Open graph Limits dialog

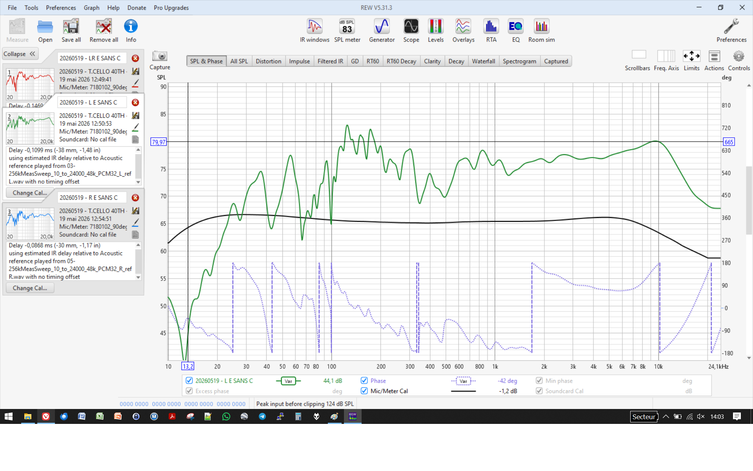pyautogui.click(x=691, y=60)
